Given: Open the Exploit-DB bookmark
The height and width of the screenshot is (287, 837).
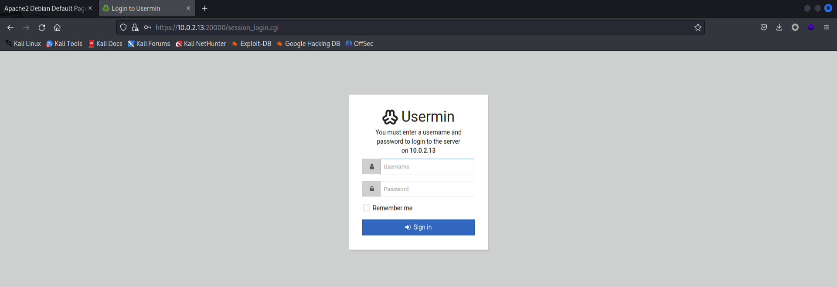Looking at the screenshot, I should coord(252,44).
